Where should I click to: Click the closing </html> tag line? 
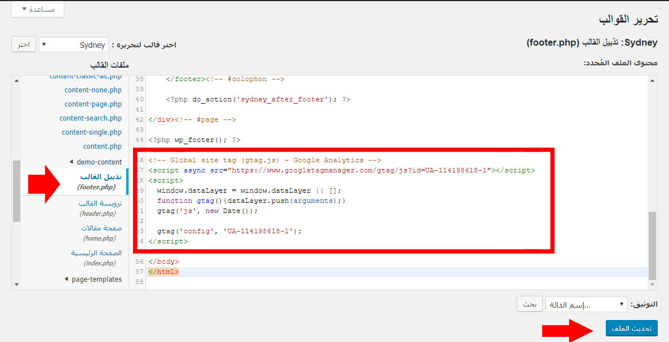point(163,272)
